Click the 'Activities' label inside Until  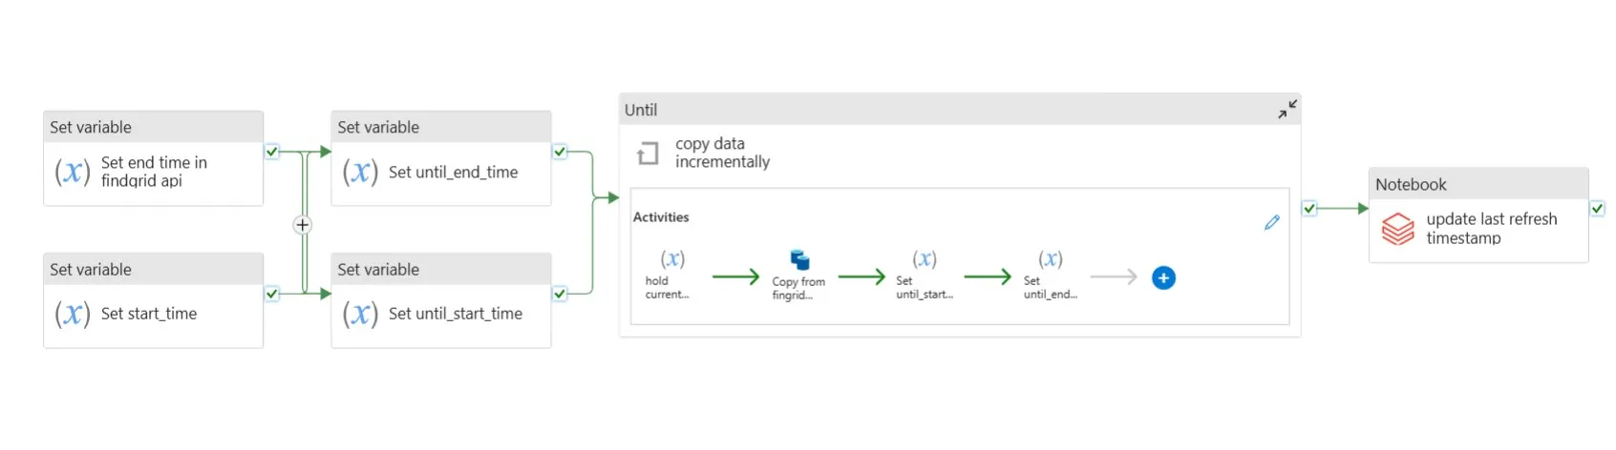pos(661,217)
